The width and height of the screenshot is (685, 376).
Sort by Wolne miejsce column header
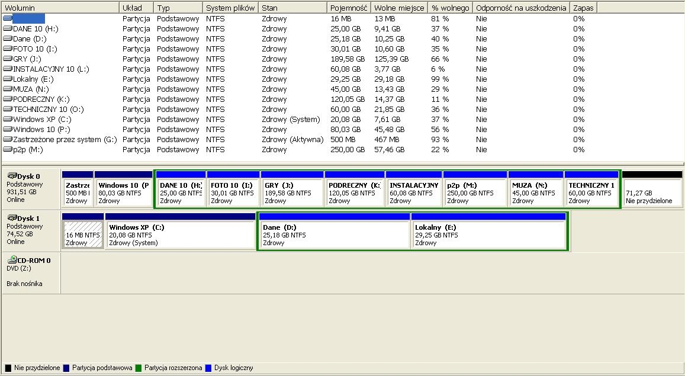click(x=399, y=8)
